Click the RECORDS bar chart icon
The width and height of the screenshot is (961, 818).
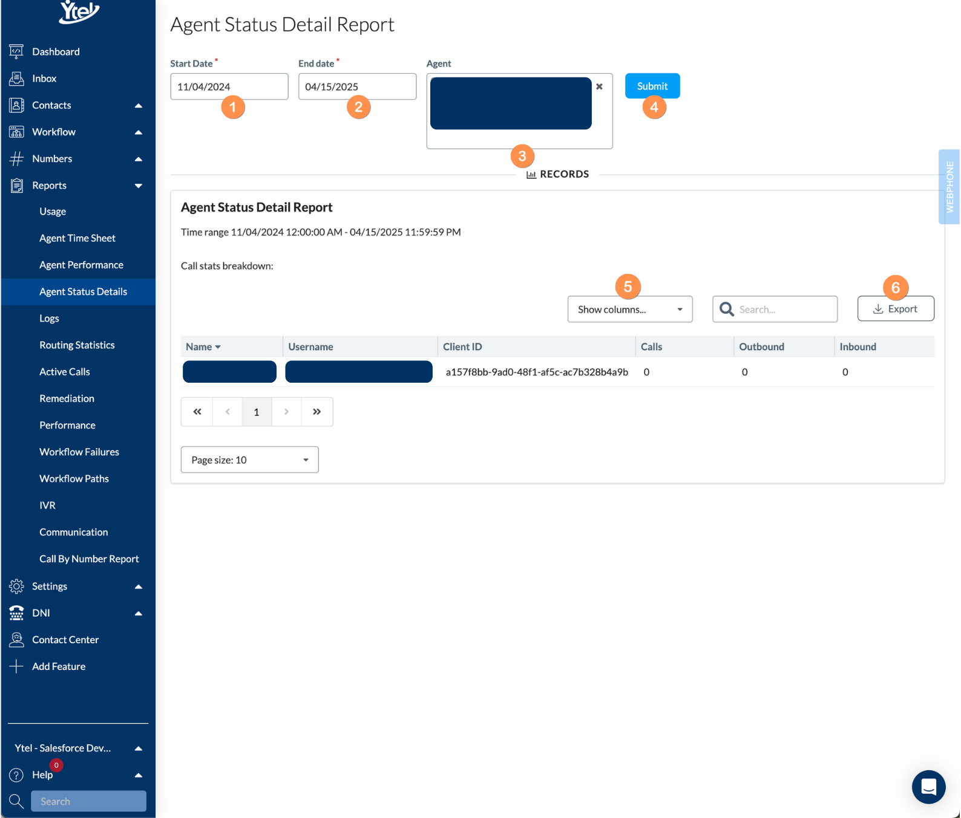pos(531,174)
